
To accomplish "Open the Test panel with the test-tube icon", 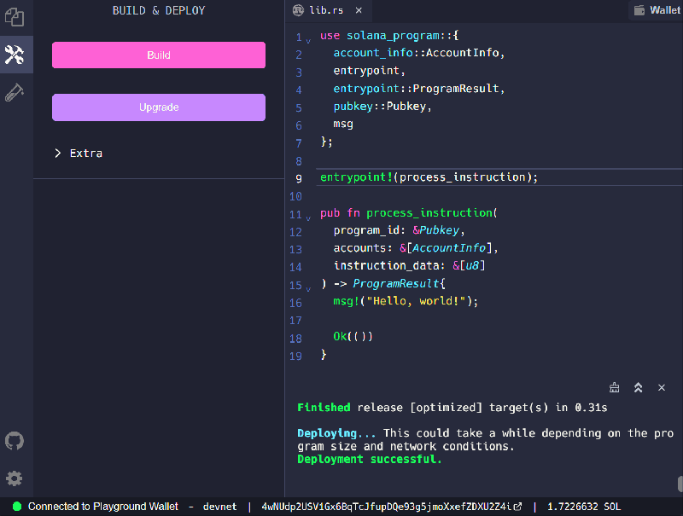I will [x=15, y=94].
